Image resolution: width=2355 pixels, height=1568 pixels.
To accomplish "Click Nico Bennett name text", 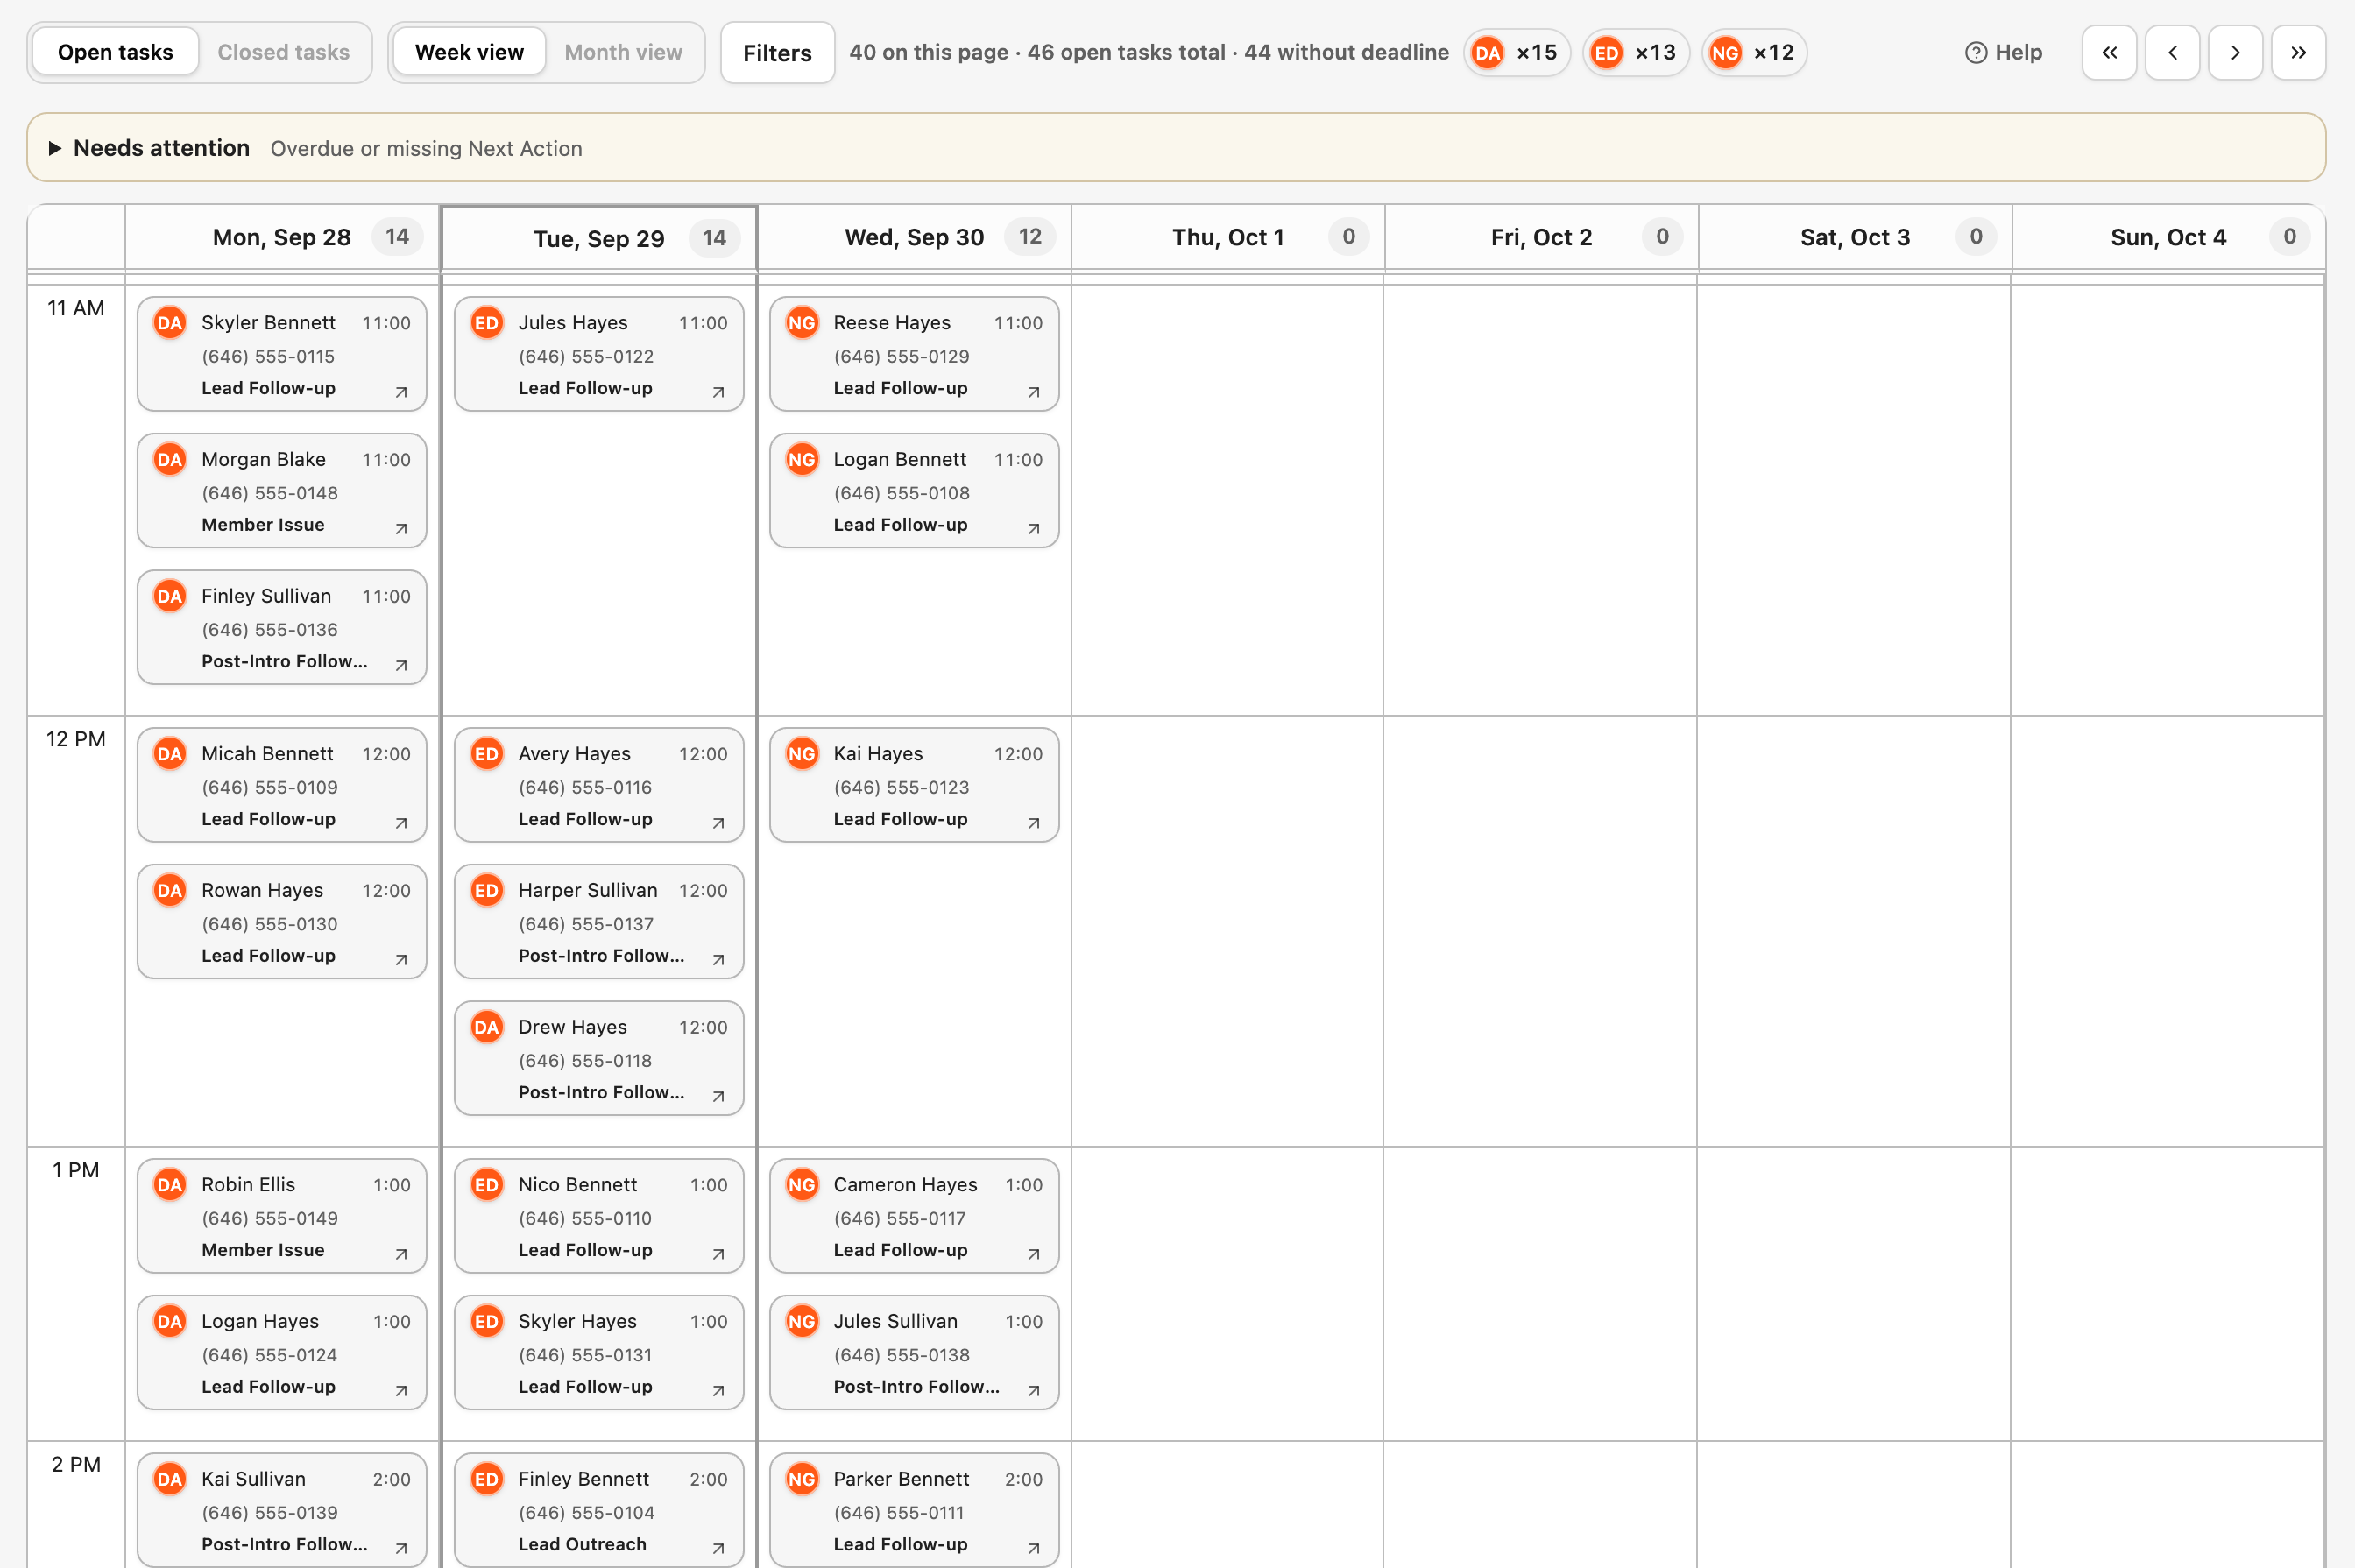I will point(577,1185).
